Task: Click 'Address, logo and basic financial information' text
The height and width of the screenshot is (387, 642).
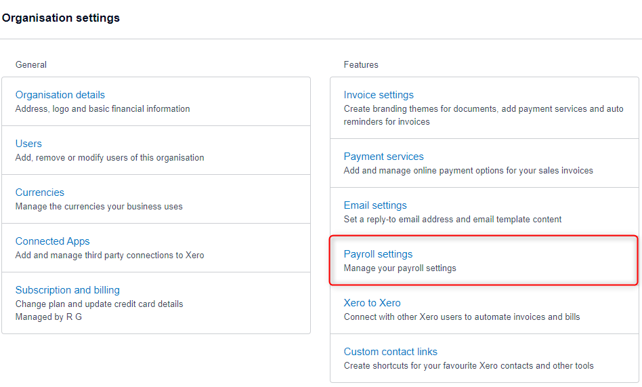Action: 103,108
